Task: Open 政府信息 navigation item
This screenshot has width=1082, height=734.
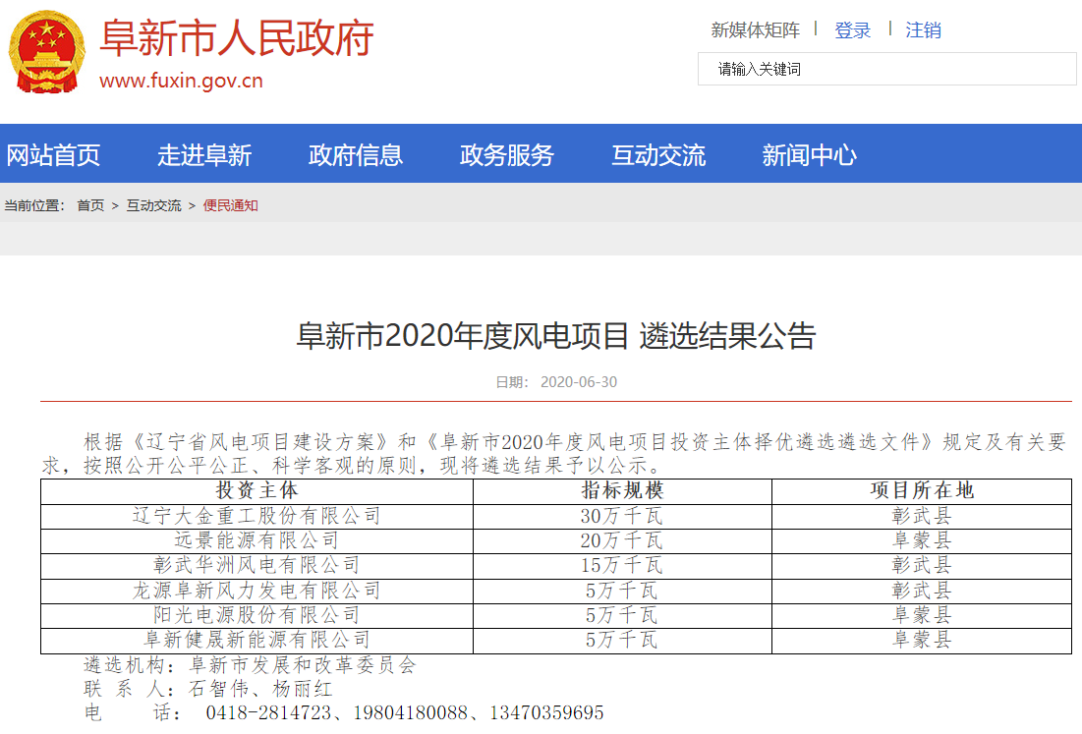Action: pos(356,154)
